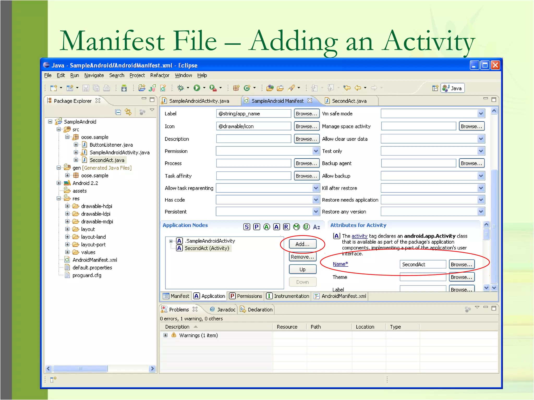The height and width of the screenshot is (400, 534).
Task: Open the Refactor menu
Action: point(160,75)
